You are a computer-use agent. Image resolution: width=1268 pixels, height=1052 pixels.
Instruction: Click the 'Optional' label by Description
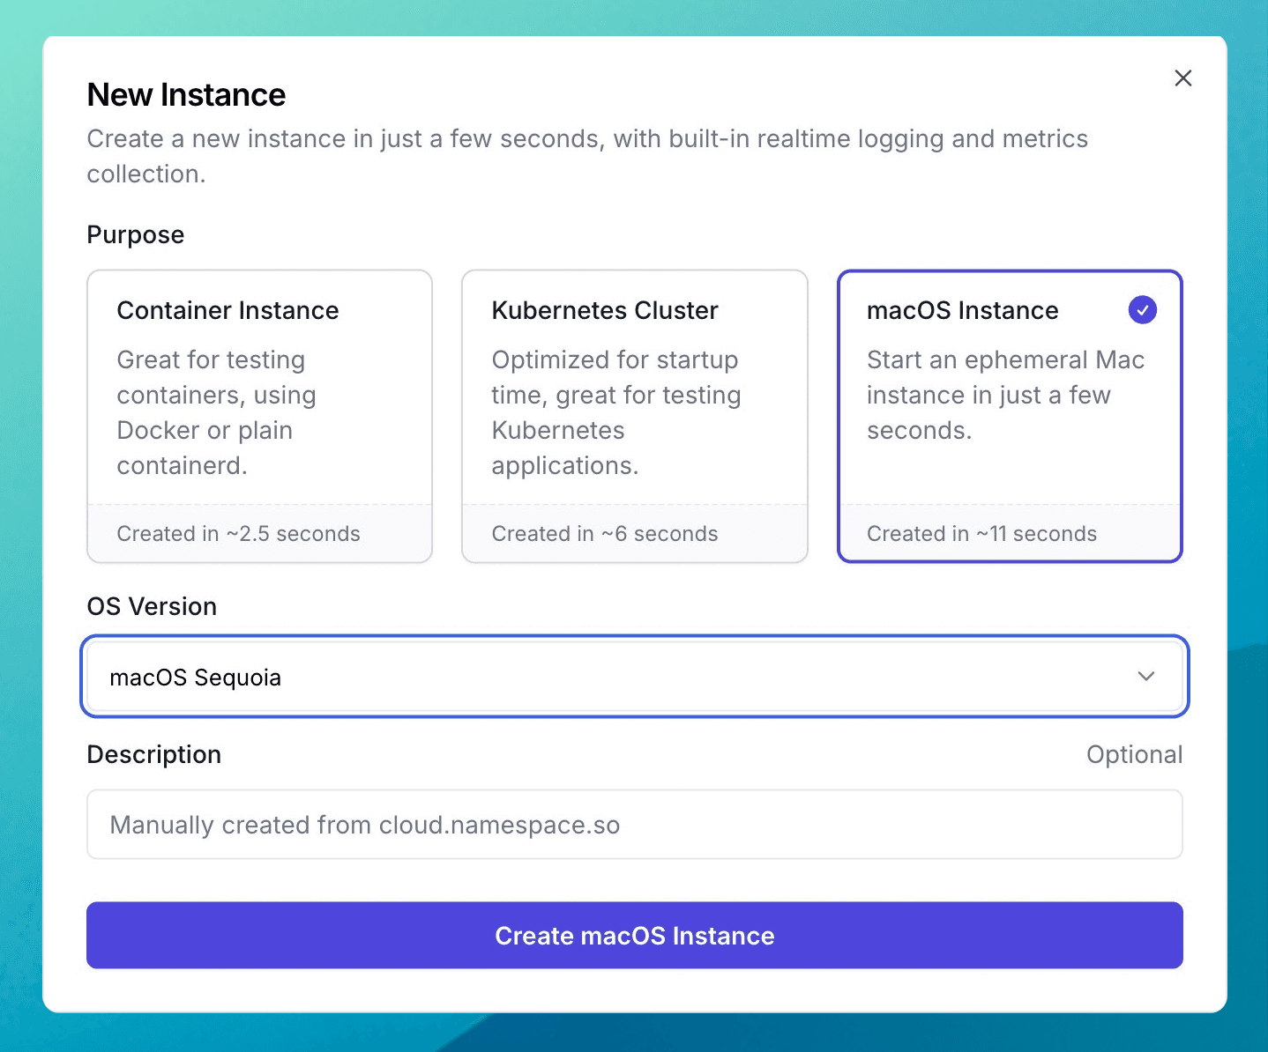click(x=1134, y=755)
